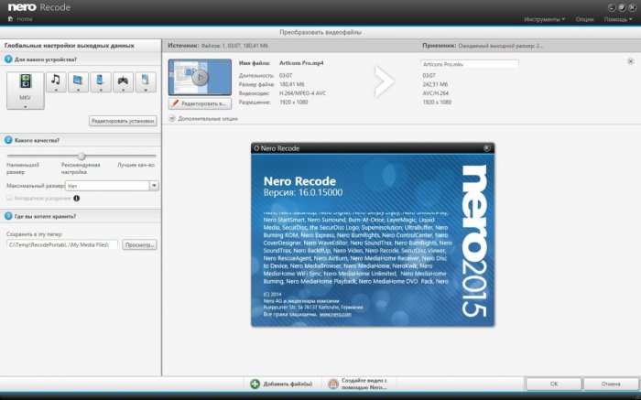Click the green plus add-files icon

pos(255,384)
